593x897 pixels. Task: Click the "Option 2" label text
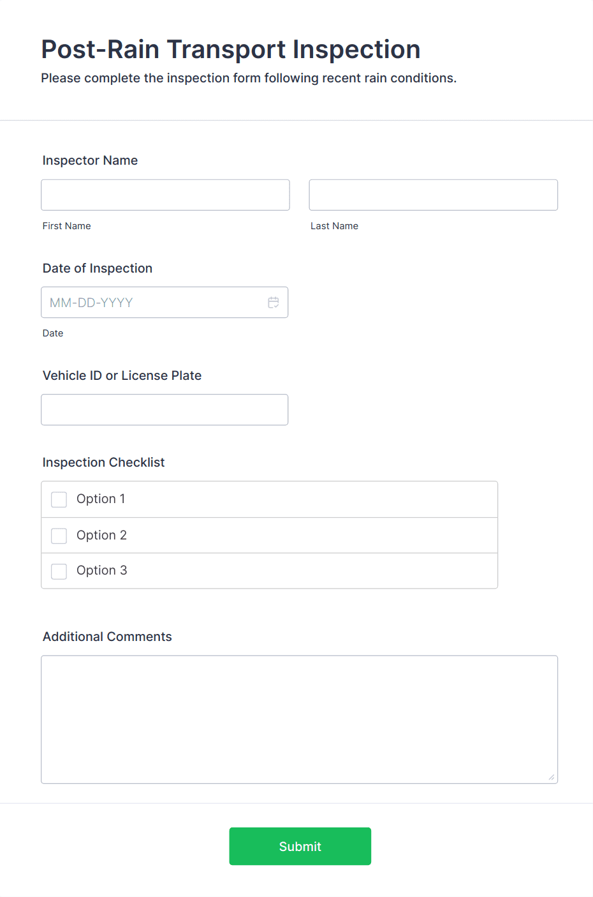(x=101, y=535)
